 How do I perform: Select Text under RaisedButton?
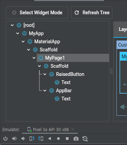click(66, 82)
